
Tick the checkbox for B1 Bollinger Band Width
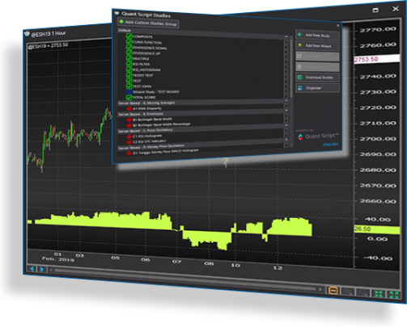tap(286, 116)
